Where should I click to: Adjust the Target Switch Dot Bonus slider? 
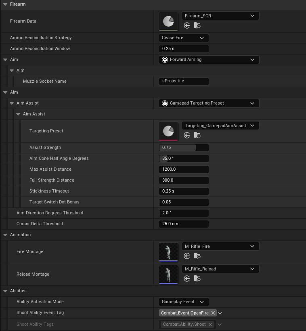tap(184, 202)
